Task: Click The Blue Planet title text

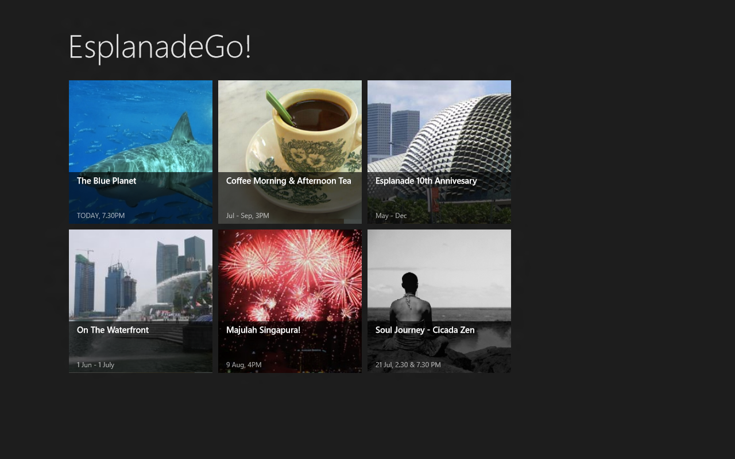Action: click(x=107, y=181)
